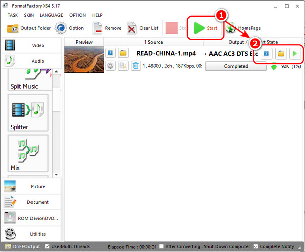This screenshot has width=305, height=252.
Task: Expand the Audio category
Action: click(32, 61)
